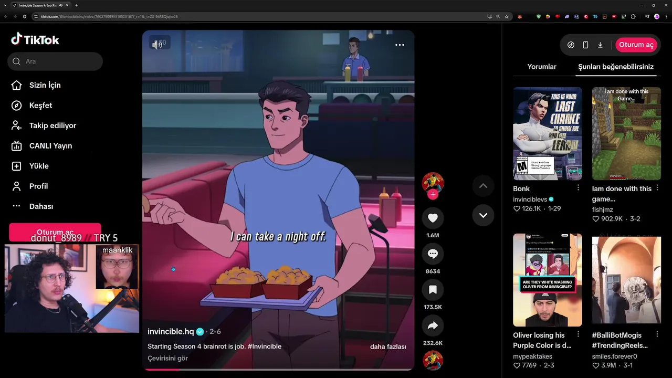Image resolution: width=672 pixels, height=378 pixels.
Task: Open the #BalliBotMogis video thumbnail
Action: coord(626,280)
